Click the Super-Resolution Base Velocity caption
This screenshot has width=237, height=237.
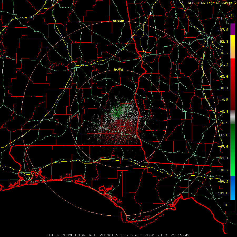tap(118, 235)
